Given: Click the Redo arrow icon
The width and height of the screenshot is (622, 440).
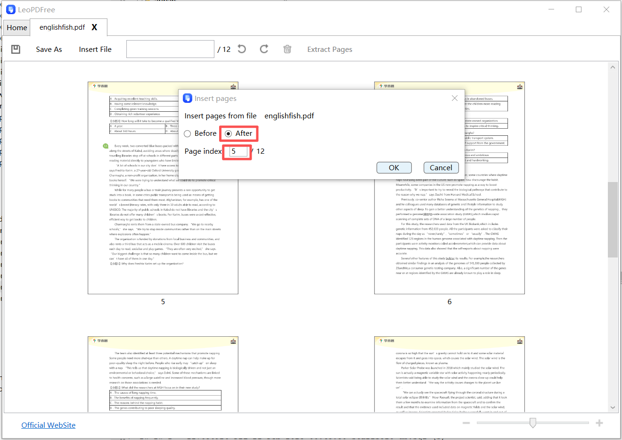Looking at the screenshot, I should (x=264, y=49).
